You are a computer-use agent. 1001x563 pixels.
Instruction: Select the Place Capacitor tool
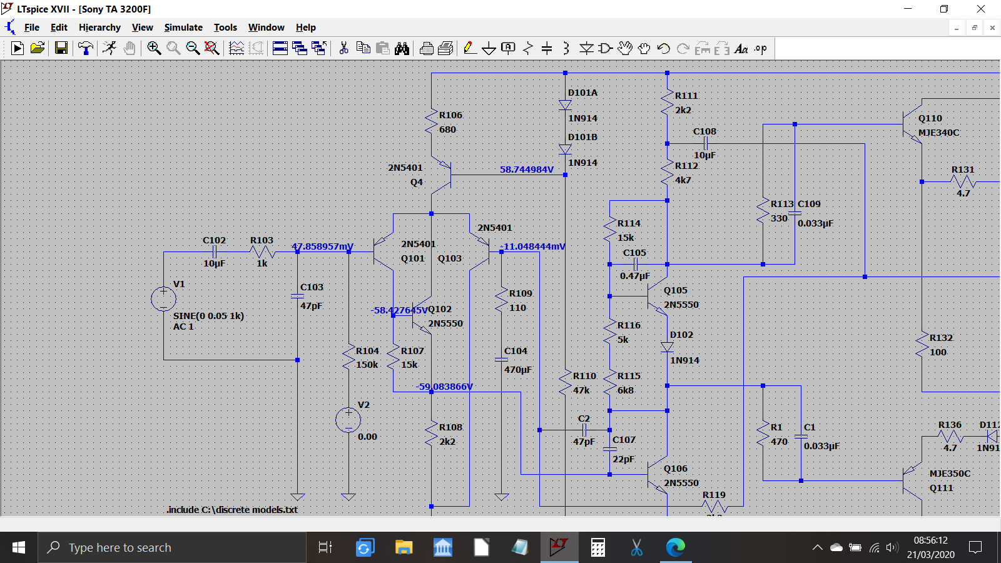pyautogui.click(x=547, y=48)
